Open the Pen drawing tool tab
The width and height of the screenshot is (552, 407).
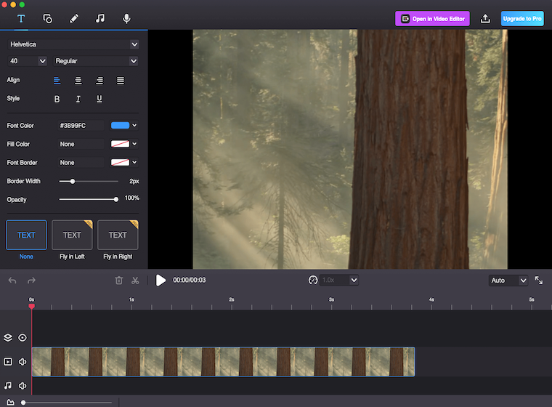click(73, 18)
